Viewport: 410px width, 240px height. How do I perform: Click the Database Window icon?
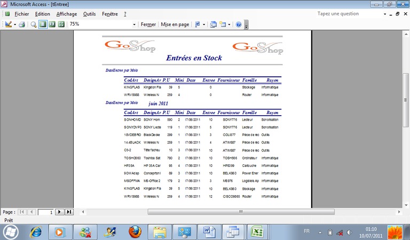point(213,25)
